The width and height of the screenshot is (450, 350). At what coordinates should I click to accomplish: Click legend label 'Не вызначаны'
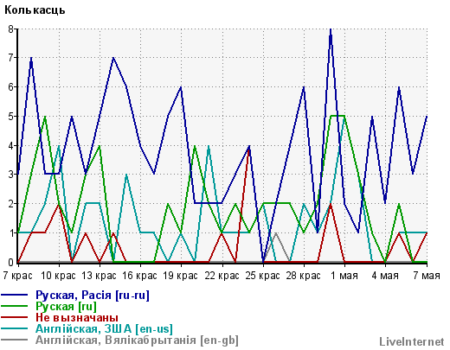click(77, 317)
